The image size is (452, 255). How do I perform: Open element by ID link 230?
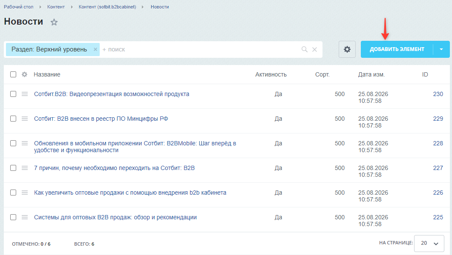pyautogui.click(x=438, y=94)
